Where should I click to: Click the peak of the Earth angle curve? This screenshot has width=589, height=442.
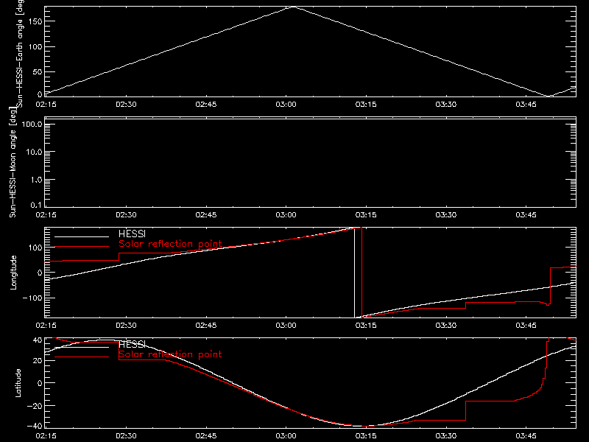tap(293, 7)
